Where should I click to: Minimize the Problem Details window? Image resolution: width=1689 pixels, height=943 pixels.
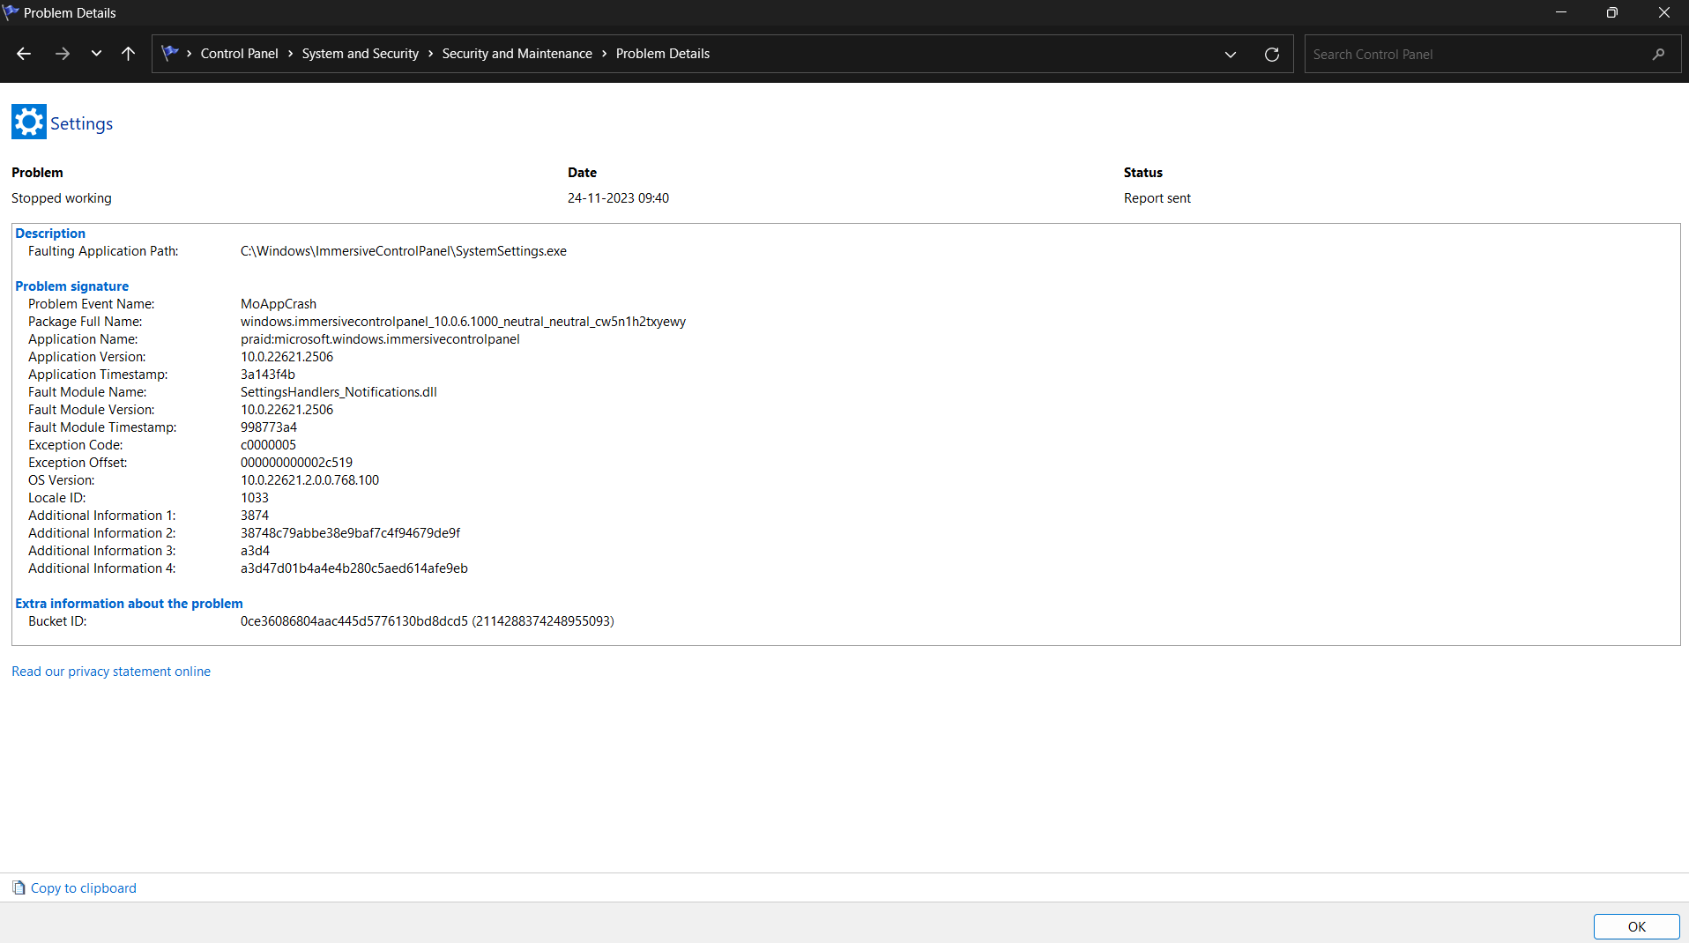pos(1561,12)
